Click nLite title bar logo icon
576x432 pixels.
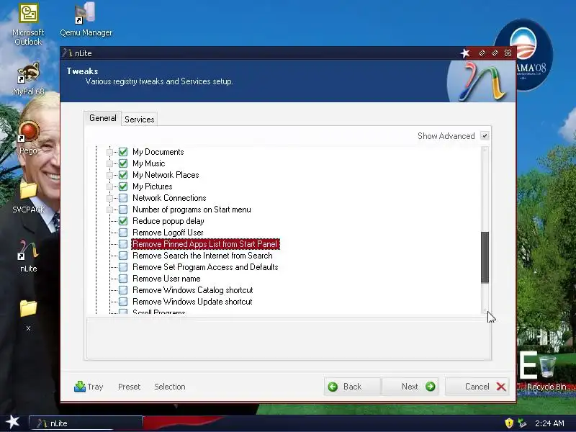67,53
